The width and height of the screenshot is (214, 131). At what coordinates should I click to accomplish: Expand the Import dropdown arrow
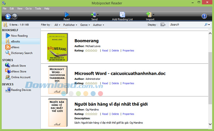[x=153, y=14]
